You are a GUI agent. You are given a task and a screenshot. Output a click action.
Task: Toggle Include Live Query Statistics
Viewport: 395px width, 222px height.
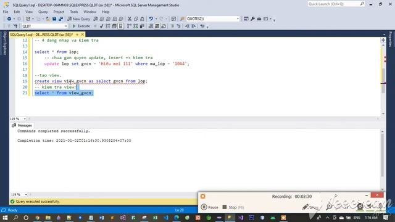[136, 26]
